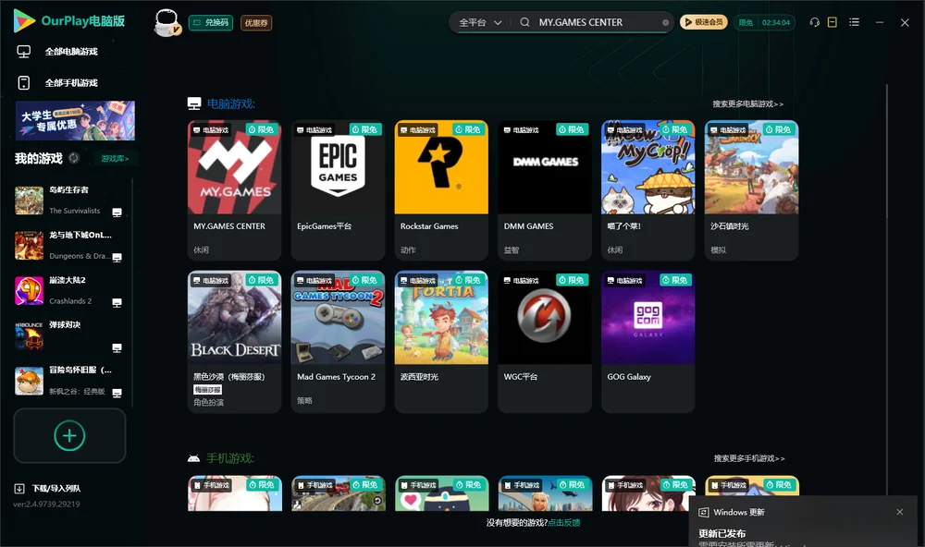Clear the search box text

665,22
